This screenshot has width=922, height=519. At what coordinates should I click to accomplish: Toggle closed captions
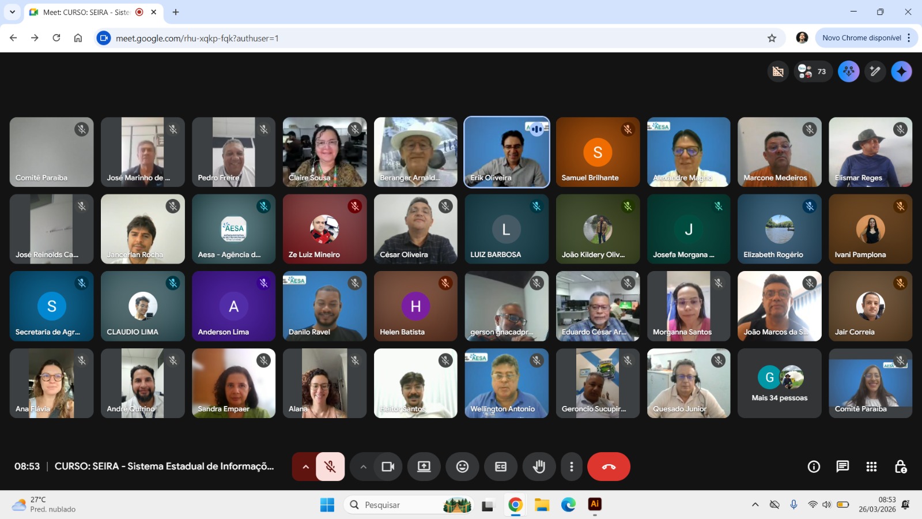tap(501, 467)
